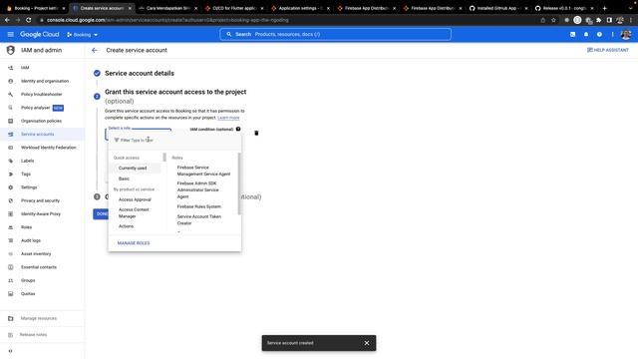Open Identity and organisation in sidebar

pos(42,81)
